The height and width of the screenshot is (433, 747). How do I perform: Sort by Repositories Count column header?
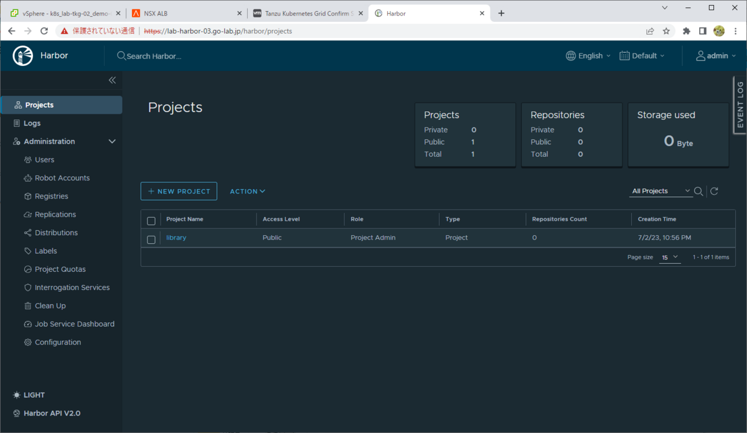click(560, 219)
